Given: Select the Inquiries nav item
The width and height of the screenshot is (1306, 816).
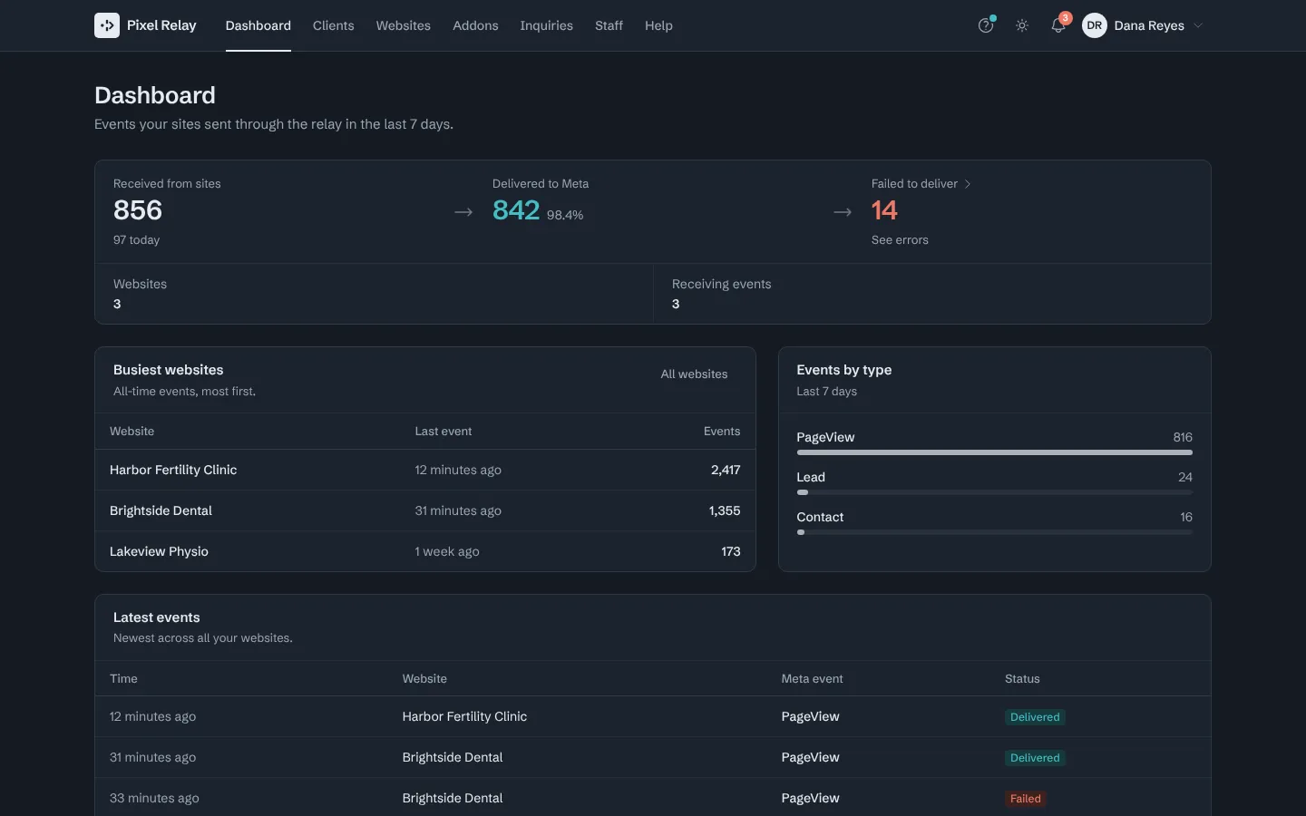Looking at the screenshot, I should pyautogui.click(x=546, y=25).
